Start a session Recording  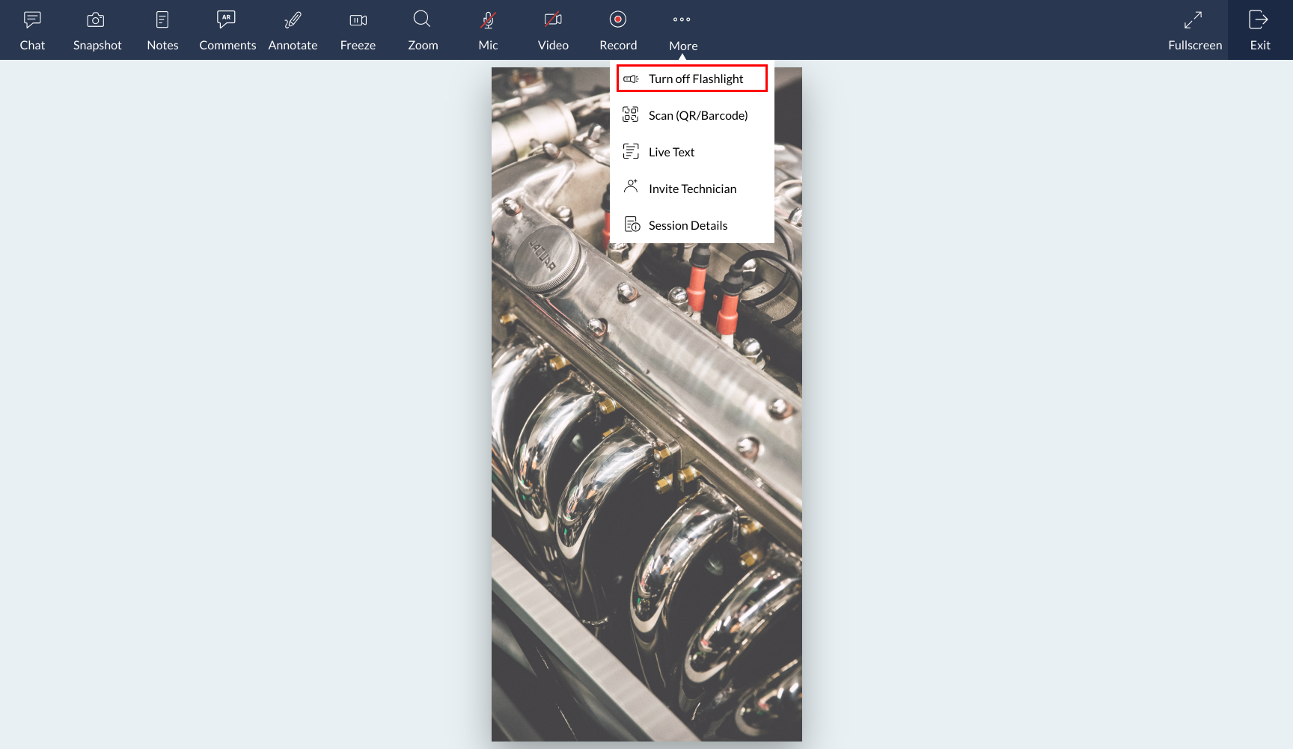617,30
